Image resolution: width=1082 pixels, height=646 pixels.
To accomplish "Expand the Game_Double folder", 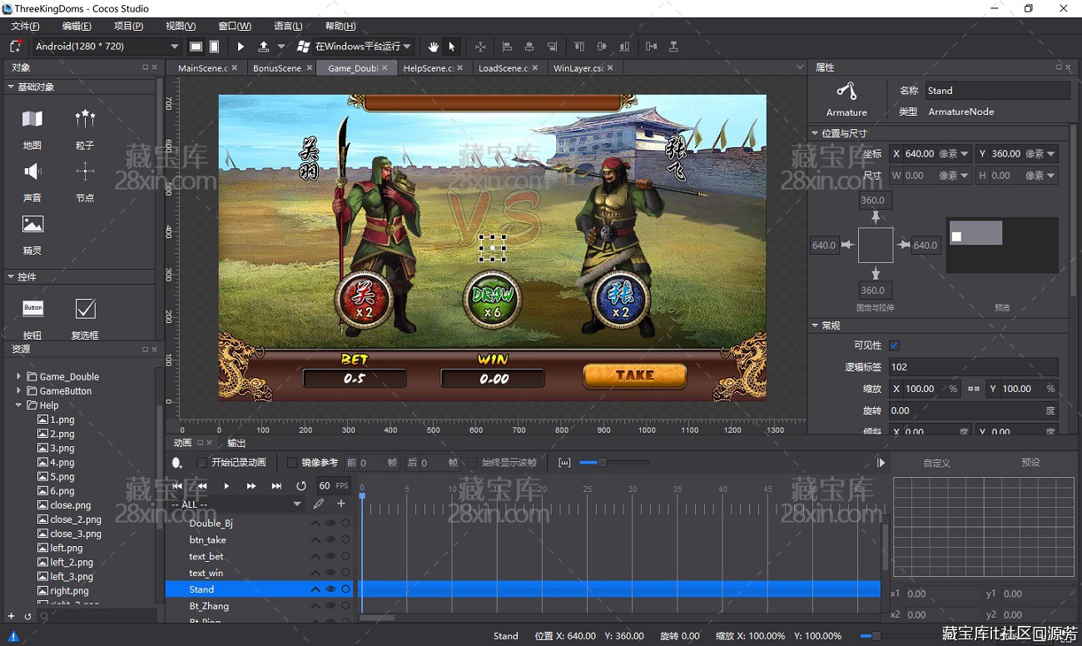I will [x=18, y=376].
